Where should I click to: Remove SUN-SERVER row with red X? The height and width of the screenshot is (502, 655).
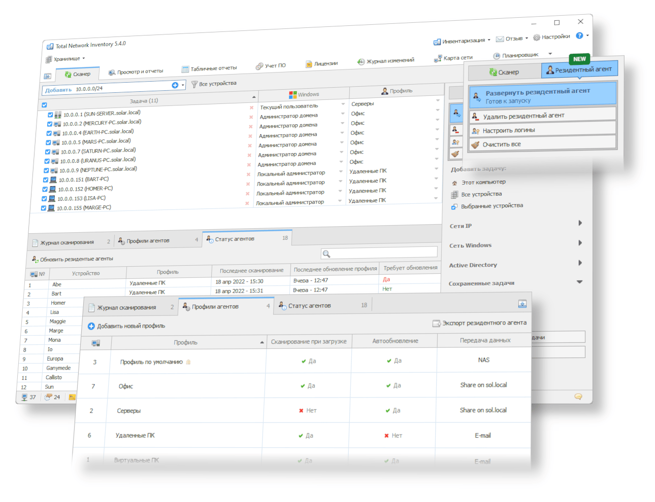(251, 107)
